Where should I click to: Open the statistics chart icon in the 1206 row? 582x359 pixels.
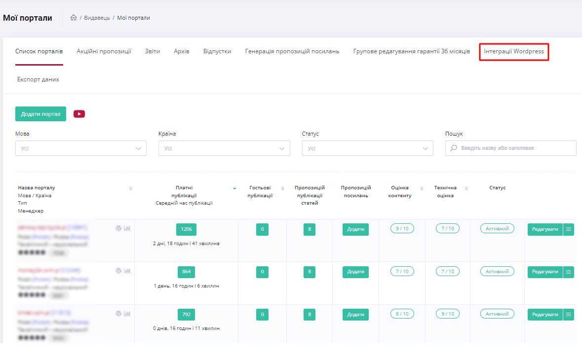(x=127, y=228)
